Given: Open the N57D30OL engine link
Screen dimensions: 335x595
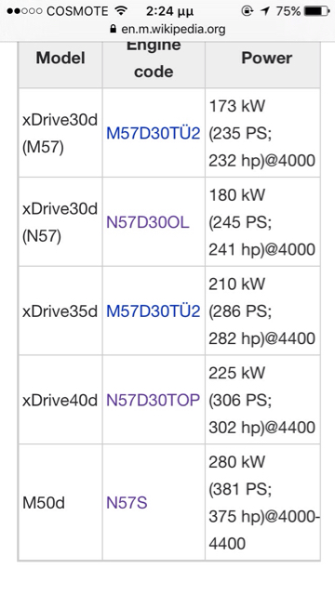Looking at the screenshot, I should coord(147,222).
